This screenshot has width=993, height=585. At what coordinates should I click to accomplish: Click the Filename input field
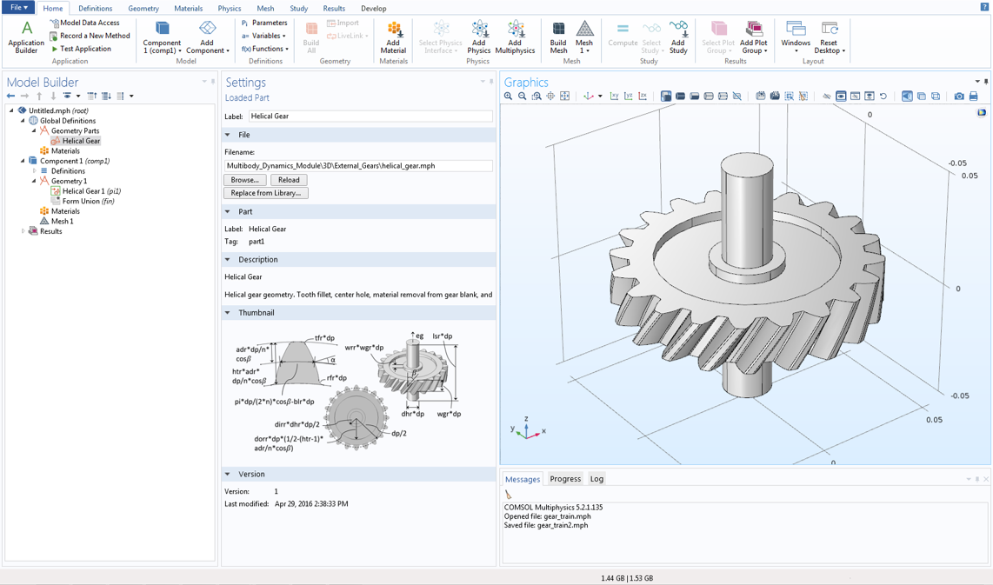pos(357,165)
